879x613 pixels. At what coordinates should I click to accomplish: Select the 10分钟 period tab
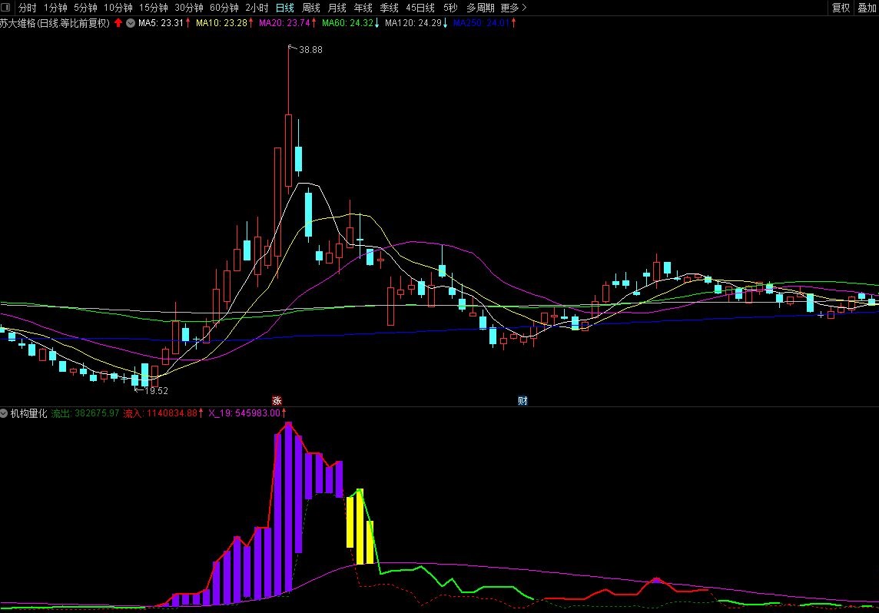click(118, 8)
